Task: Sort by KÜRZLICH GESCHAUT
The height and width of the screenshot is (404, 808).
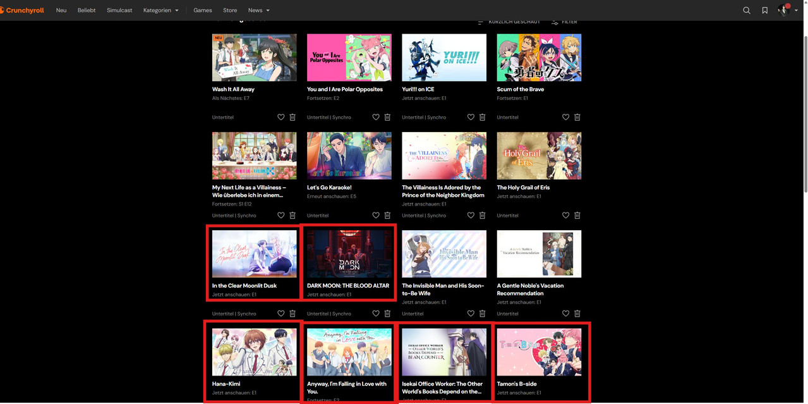Action: click(509, 22)
